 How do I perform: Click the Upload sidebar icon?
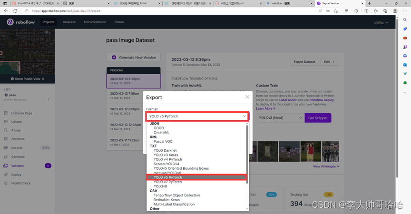tap(6, 122)
